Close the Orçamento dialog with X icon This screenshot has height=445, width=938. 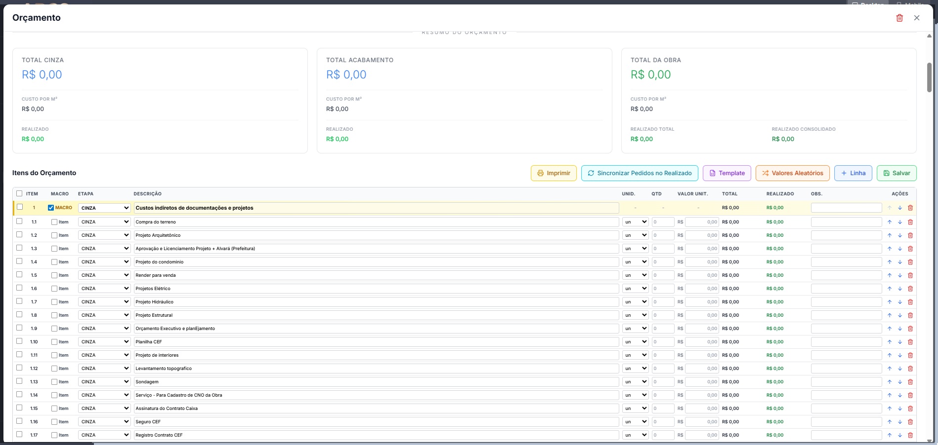click(x=917, y=18)
